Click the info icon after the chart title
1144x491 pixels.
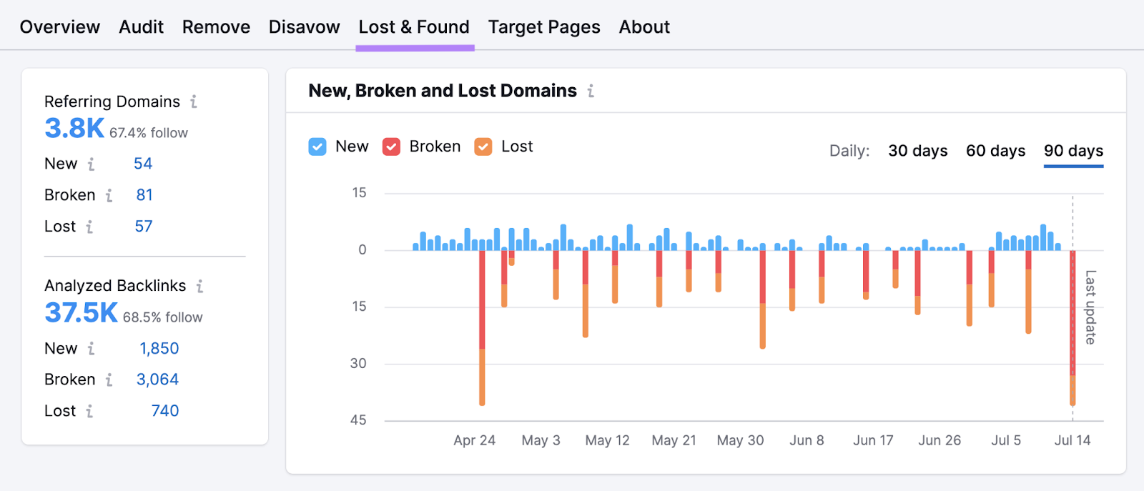(590, 91)
